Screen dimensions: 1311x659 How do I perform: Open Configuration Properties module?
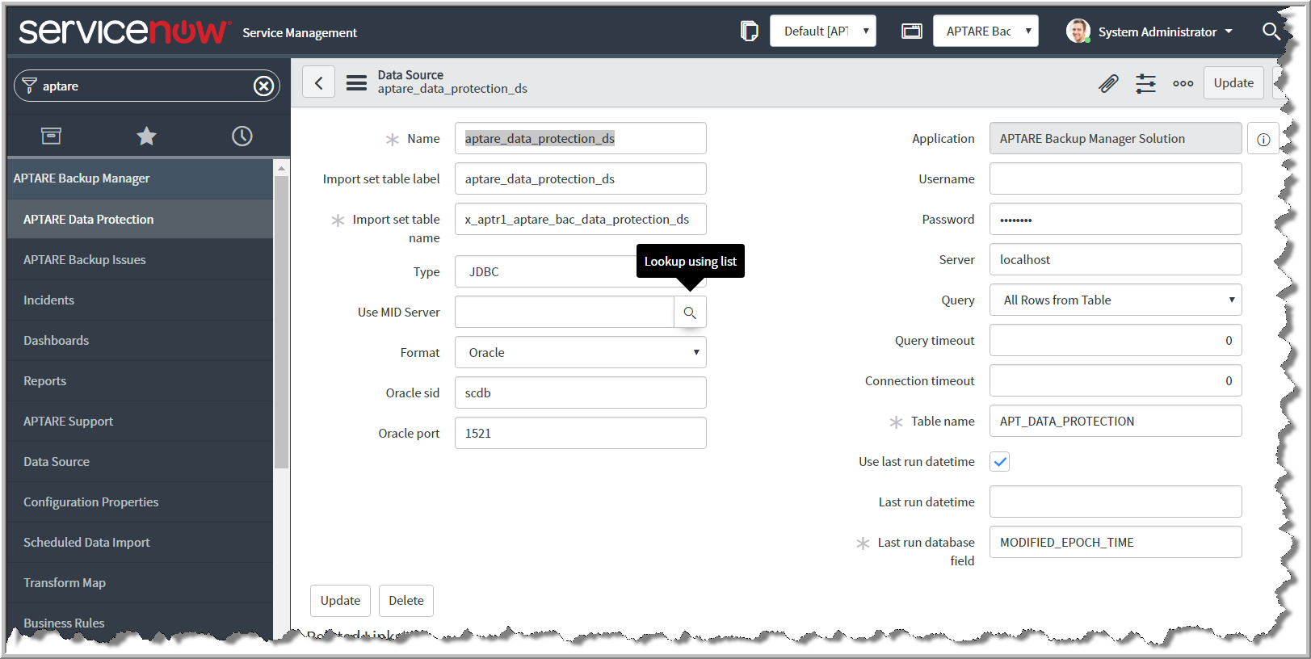click(x=140, y=502)
